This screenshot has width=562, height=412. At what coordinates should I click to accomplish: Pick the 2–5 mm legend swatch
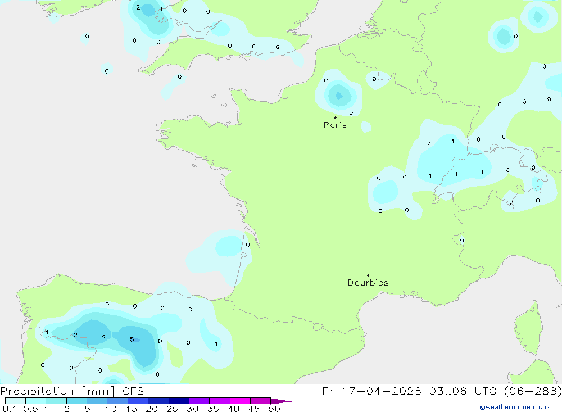click(x=76, y=401)
